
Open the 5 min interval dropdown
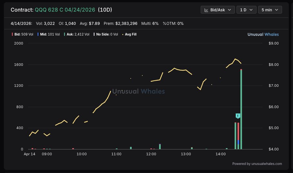(x=270, y=10)
